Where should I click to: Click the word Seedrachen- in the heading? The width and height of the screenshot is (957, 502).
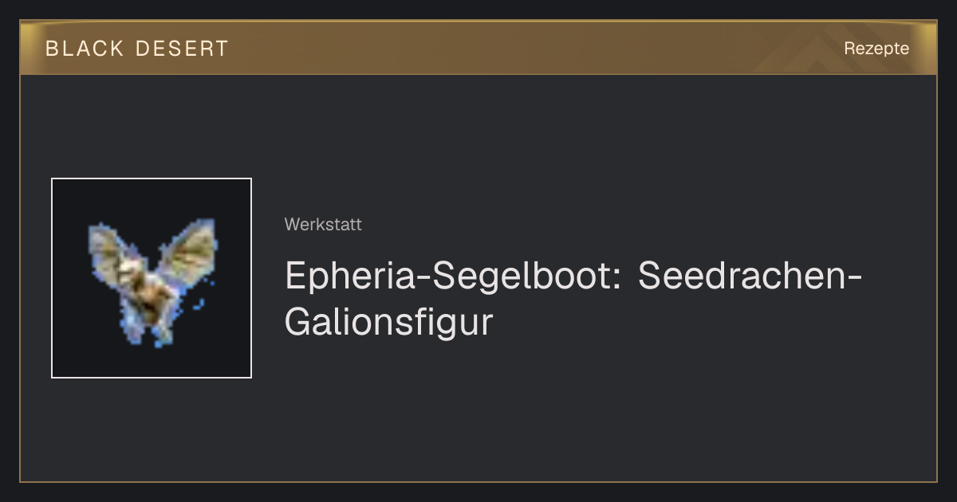[750, 276]
